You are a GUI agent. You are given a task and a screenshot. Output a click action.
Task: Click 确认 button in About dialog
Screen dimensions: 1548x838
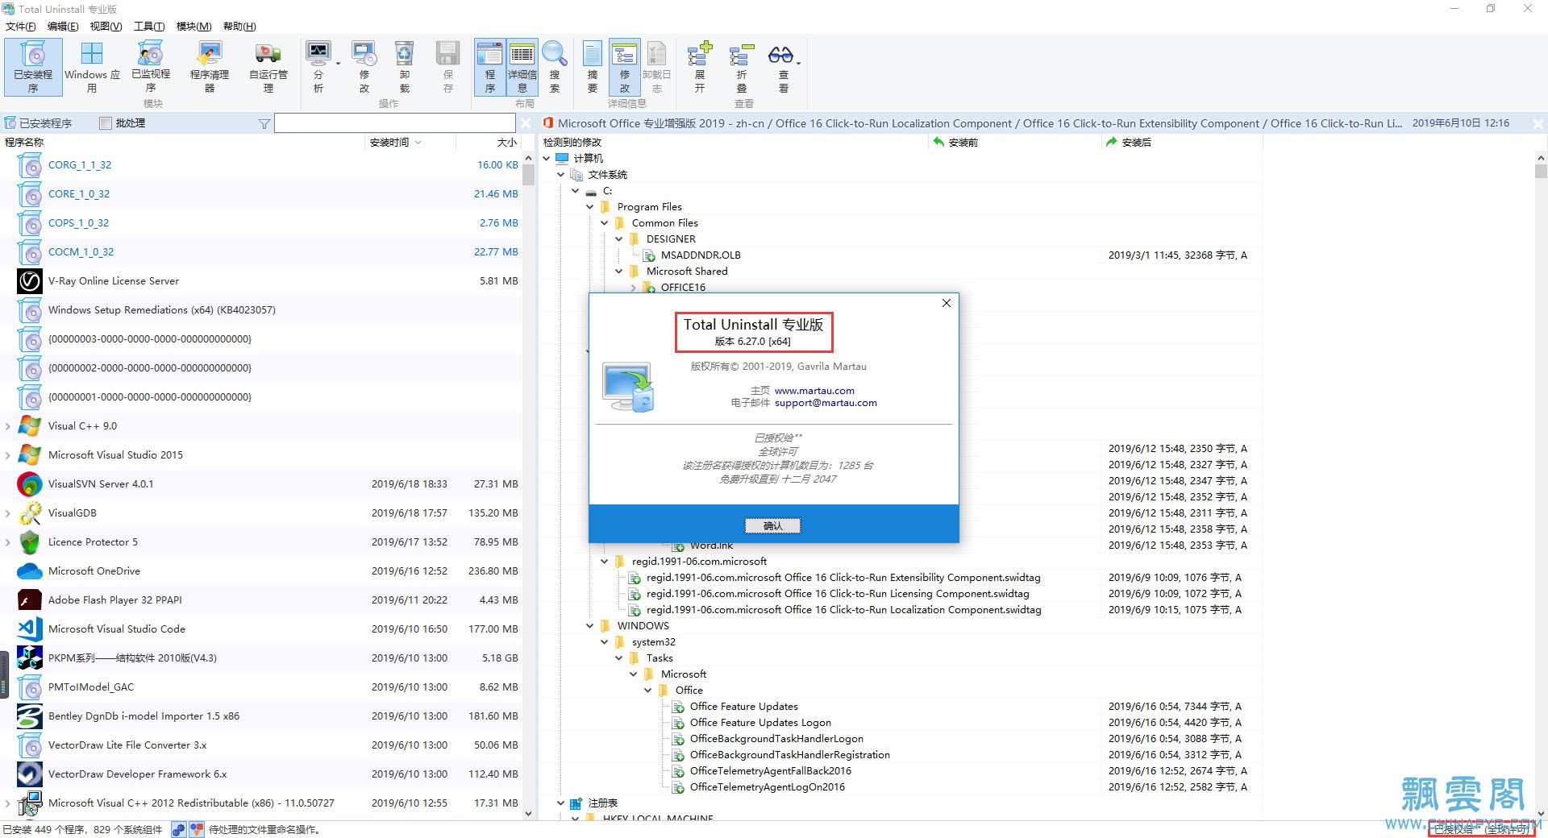point(772,526)
